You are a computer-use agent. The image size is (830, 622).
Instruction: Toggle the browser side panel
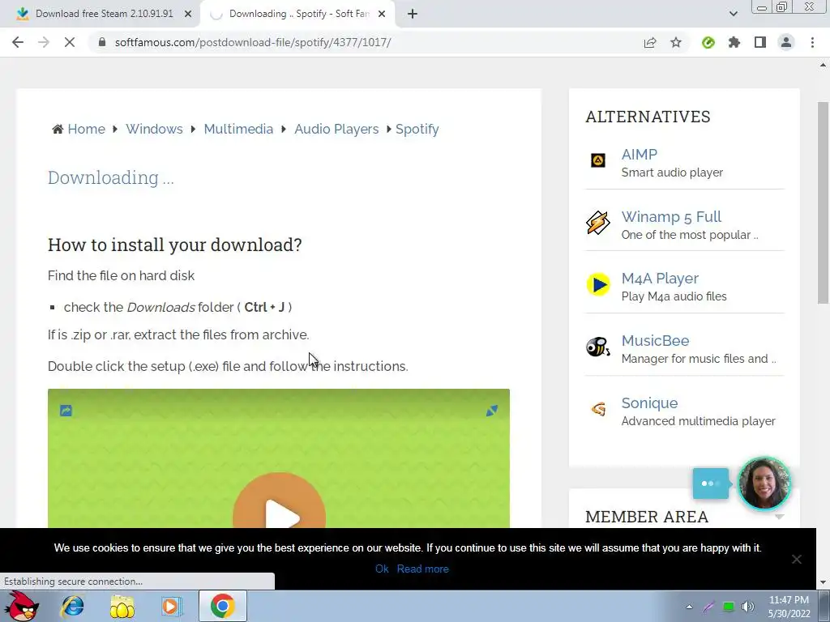click(760, 42)
